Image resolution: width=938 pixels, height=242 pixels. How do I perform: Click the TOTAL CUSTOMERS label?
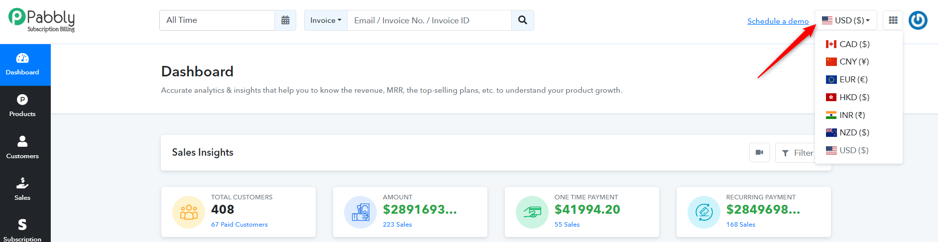click(242, 197)
